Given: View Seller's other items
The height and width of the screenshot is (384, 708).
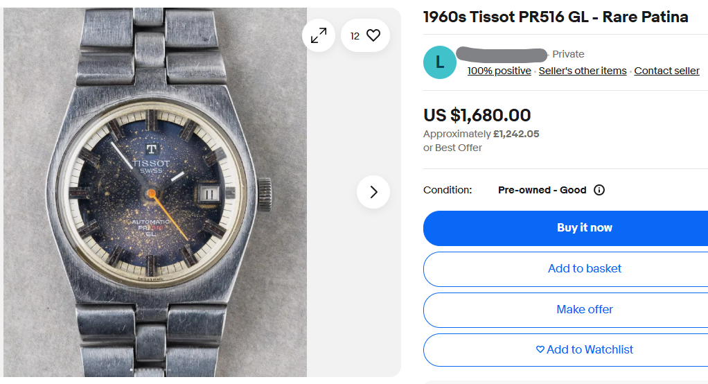Looking at the screenshot, I should (583, 71).
